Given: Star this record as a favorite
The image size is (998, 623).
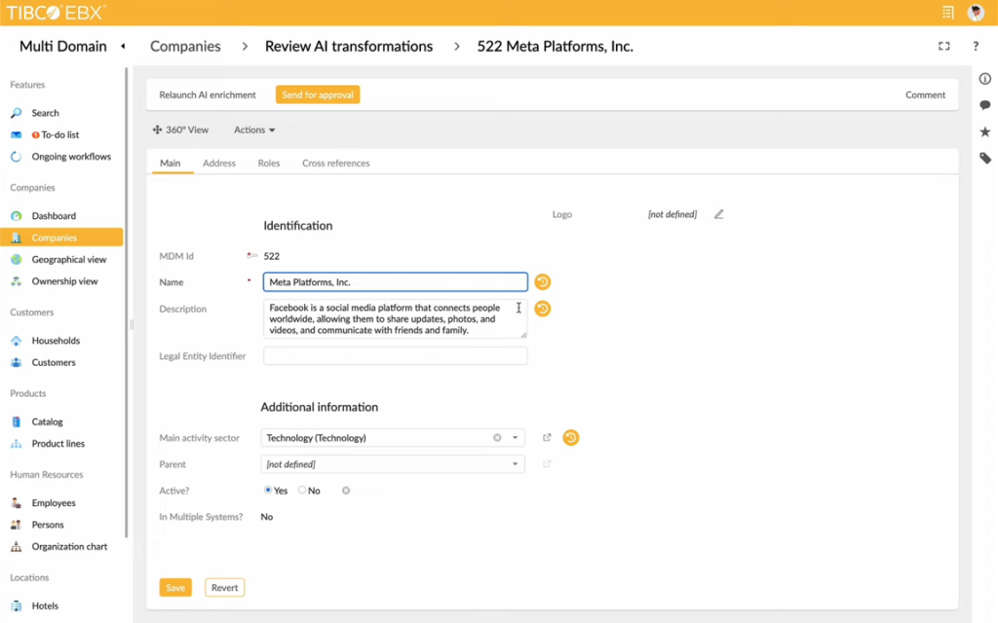Looking at the screenshot, I should (x=984, y=131).
